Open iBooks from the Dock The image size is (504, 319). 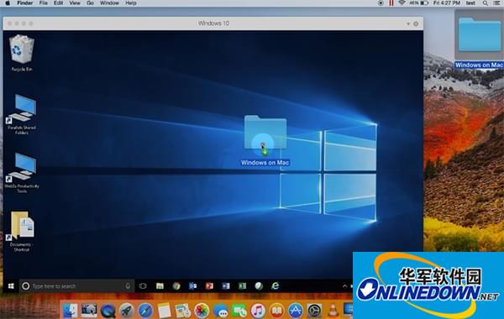276,311
